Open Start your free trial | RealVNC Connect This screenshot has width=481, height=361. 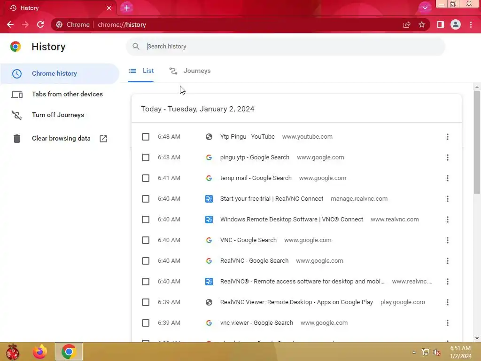[x=272, y=199]
